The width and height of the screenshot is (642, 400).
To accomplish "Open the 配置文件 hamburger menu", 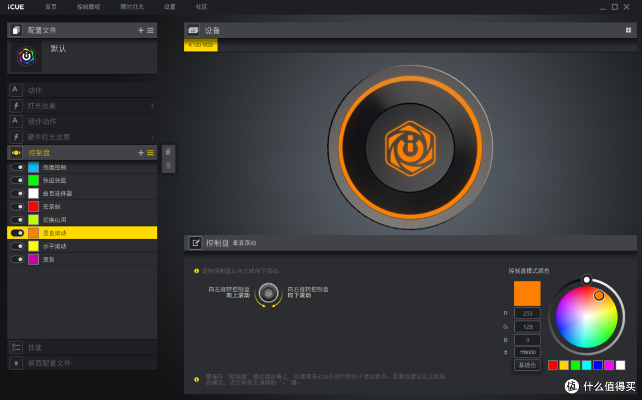I will tap(150, 30).
